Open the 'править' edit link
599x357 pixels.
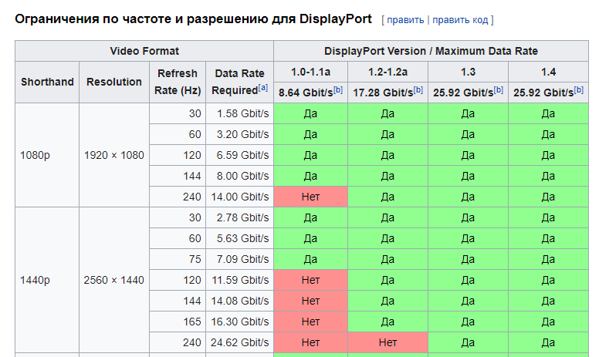click(x=405, y=20)
